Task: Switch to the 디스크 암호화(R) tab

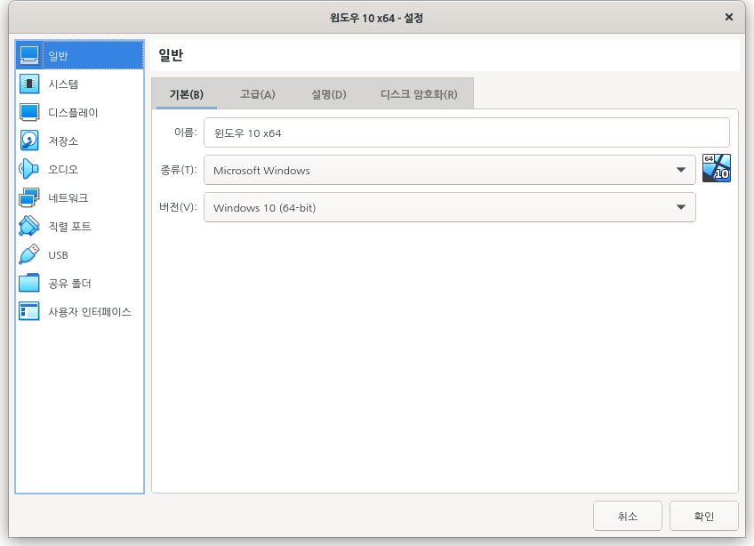Action: tap(419, 94)
